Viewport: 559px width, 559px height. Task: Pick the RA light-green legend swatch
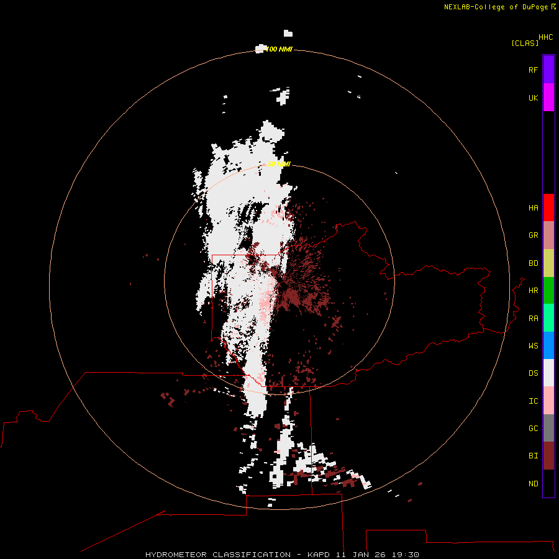tap(548, 318)
